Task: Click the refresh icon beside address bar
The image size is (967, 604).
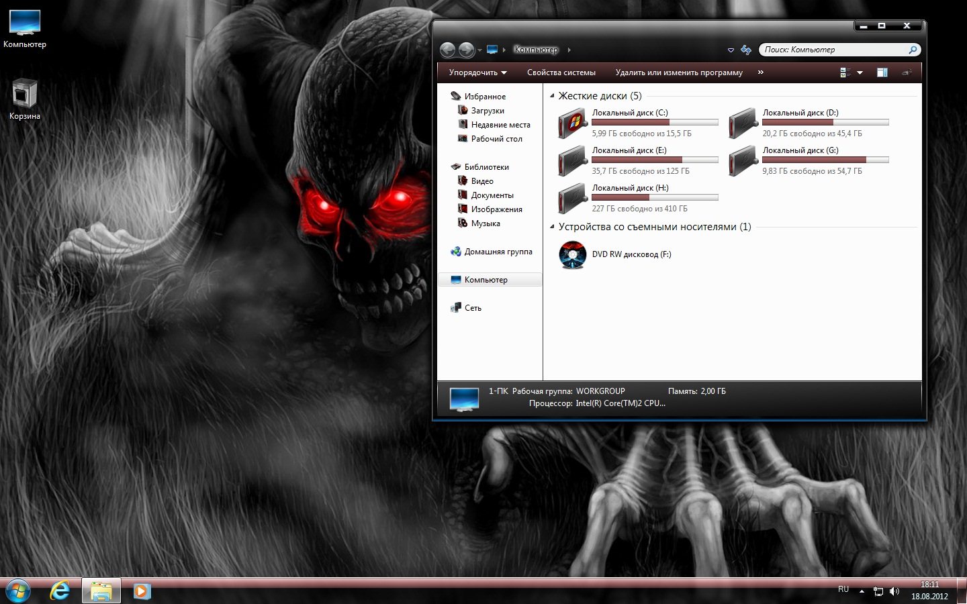Action: click(x=746, y=50)
